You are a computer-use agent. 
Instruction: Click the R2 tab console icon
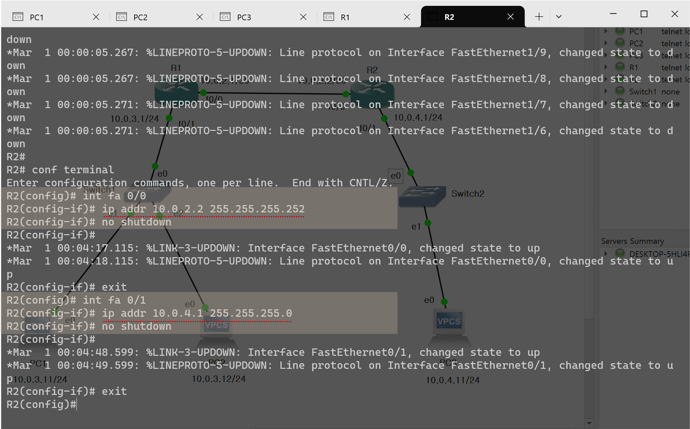(433, 17)
